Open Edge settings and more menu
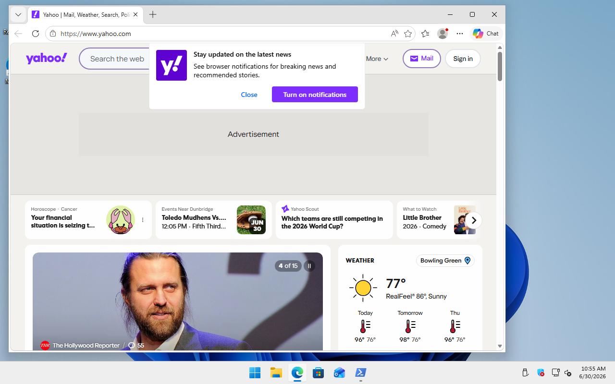Screen dimensions: 615x384 point(460,34)
